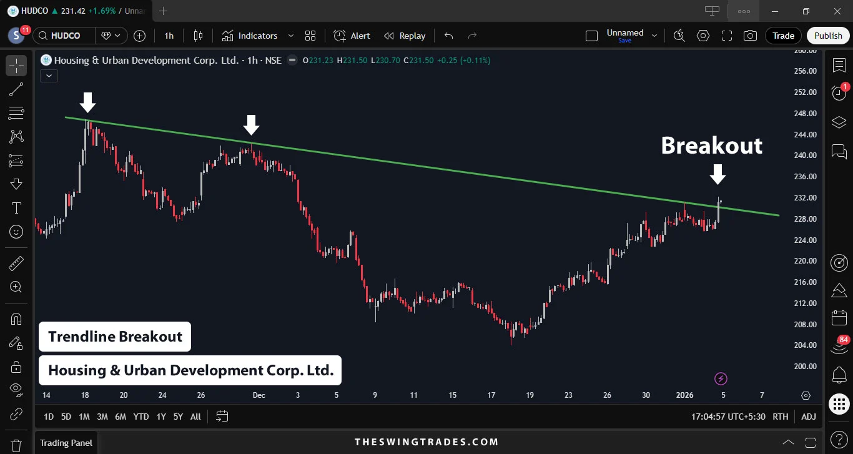Remove objects with the trash icon
The image size is (853, 454).
pyautogui.click(x=16, y=446)
